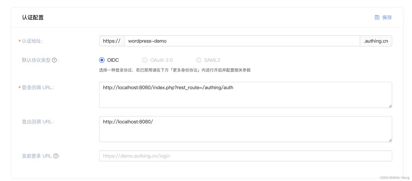The width and height of the screenshot is (412, 181).
Task: Click the 发起登录 URL label
Action: tap(37, 156)
